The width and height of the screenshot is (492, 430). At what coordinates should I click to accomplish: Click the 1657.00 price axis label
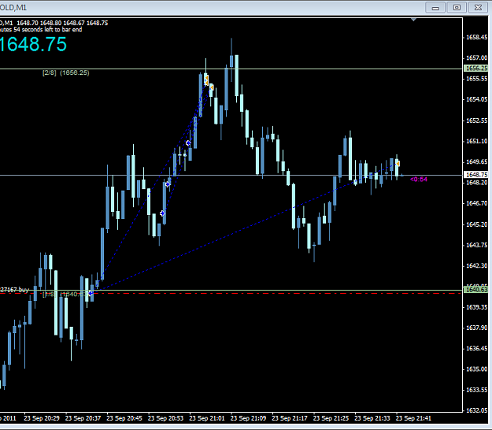tap(476, 58)
